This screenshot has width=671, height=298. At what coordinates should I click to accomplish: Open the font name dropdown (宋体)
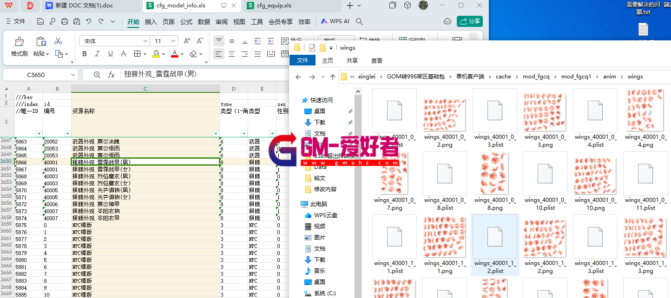(145, 41)
